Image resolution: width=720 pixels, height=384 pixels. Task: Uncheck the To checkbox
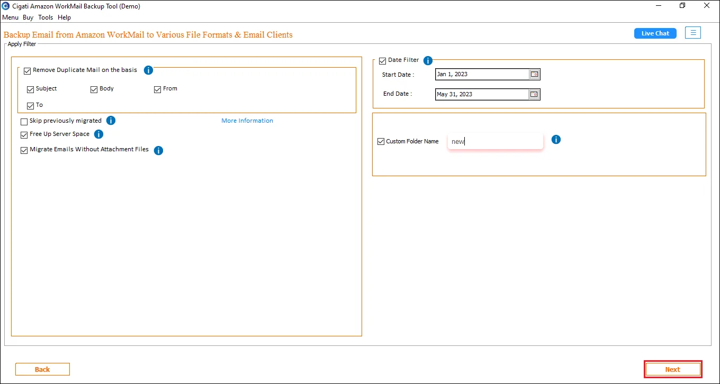(x=30, y=106)
